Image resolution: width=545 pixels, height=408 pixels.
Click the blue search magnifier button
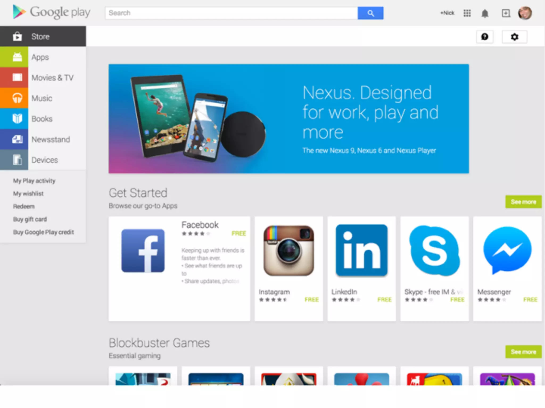point(370,13)
